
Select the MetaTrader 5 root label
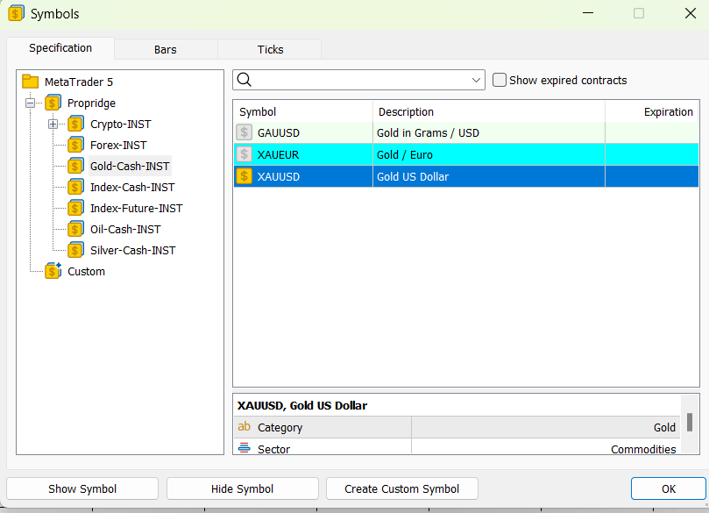(x=79, y=82)
